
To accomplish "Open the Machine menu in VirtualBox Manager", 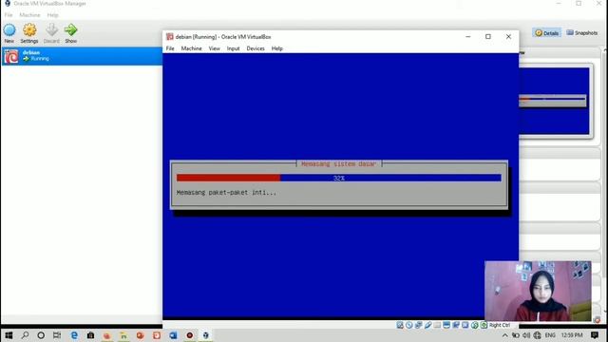I will click(x=29, y=15).
